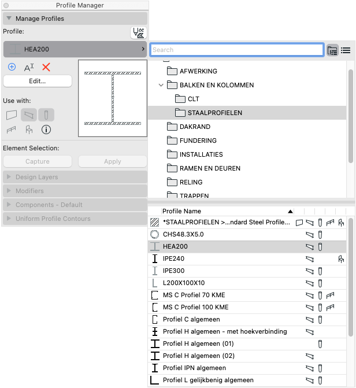Viewport: 356px width, 388px height.
Task: Select the INSTALLATIES folder
Action: (x=247, y=154)
